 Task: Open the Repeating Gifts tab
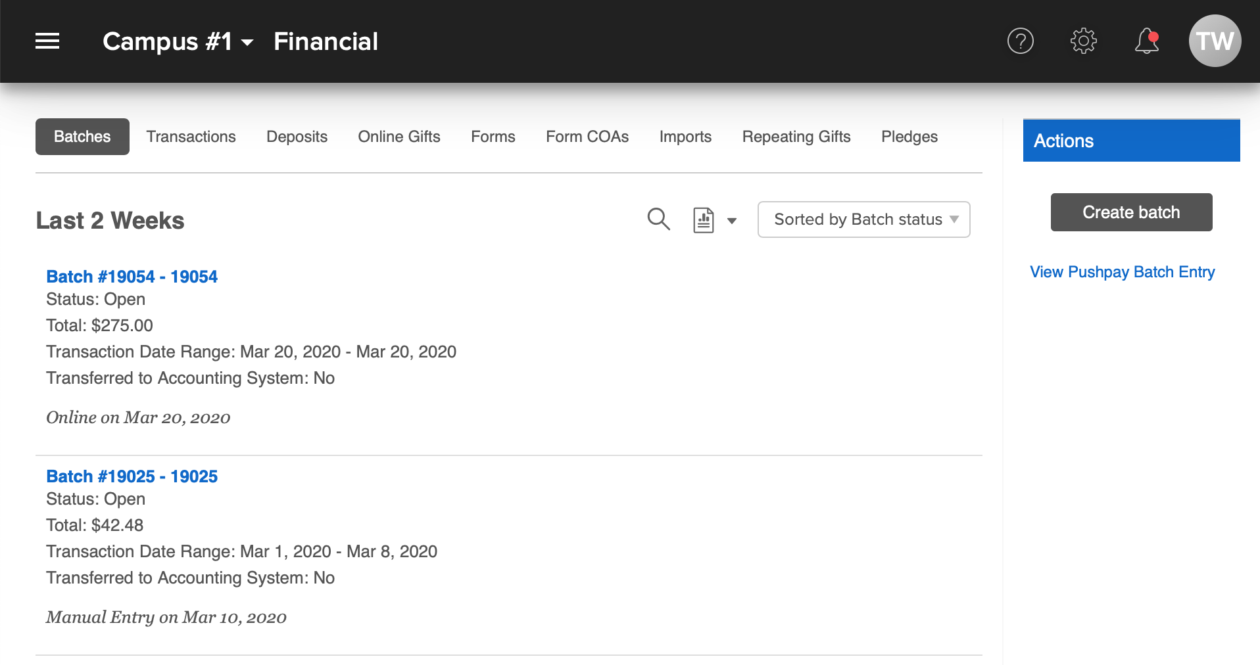tap(796, 137)
